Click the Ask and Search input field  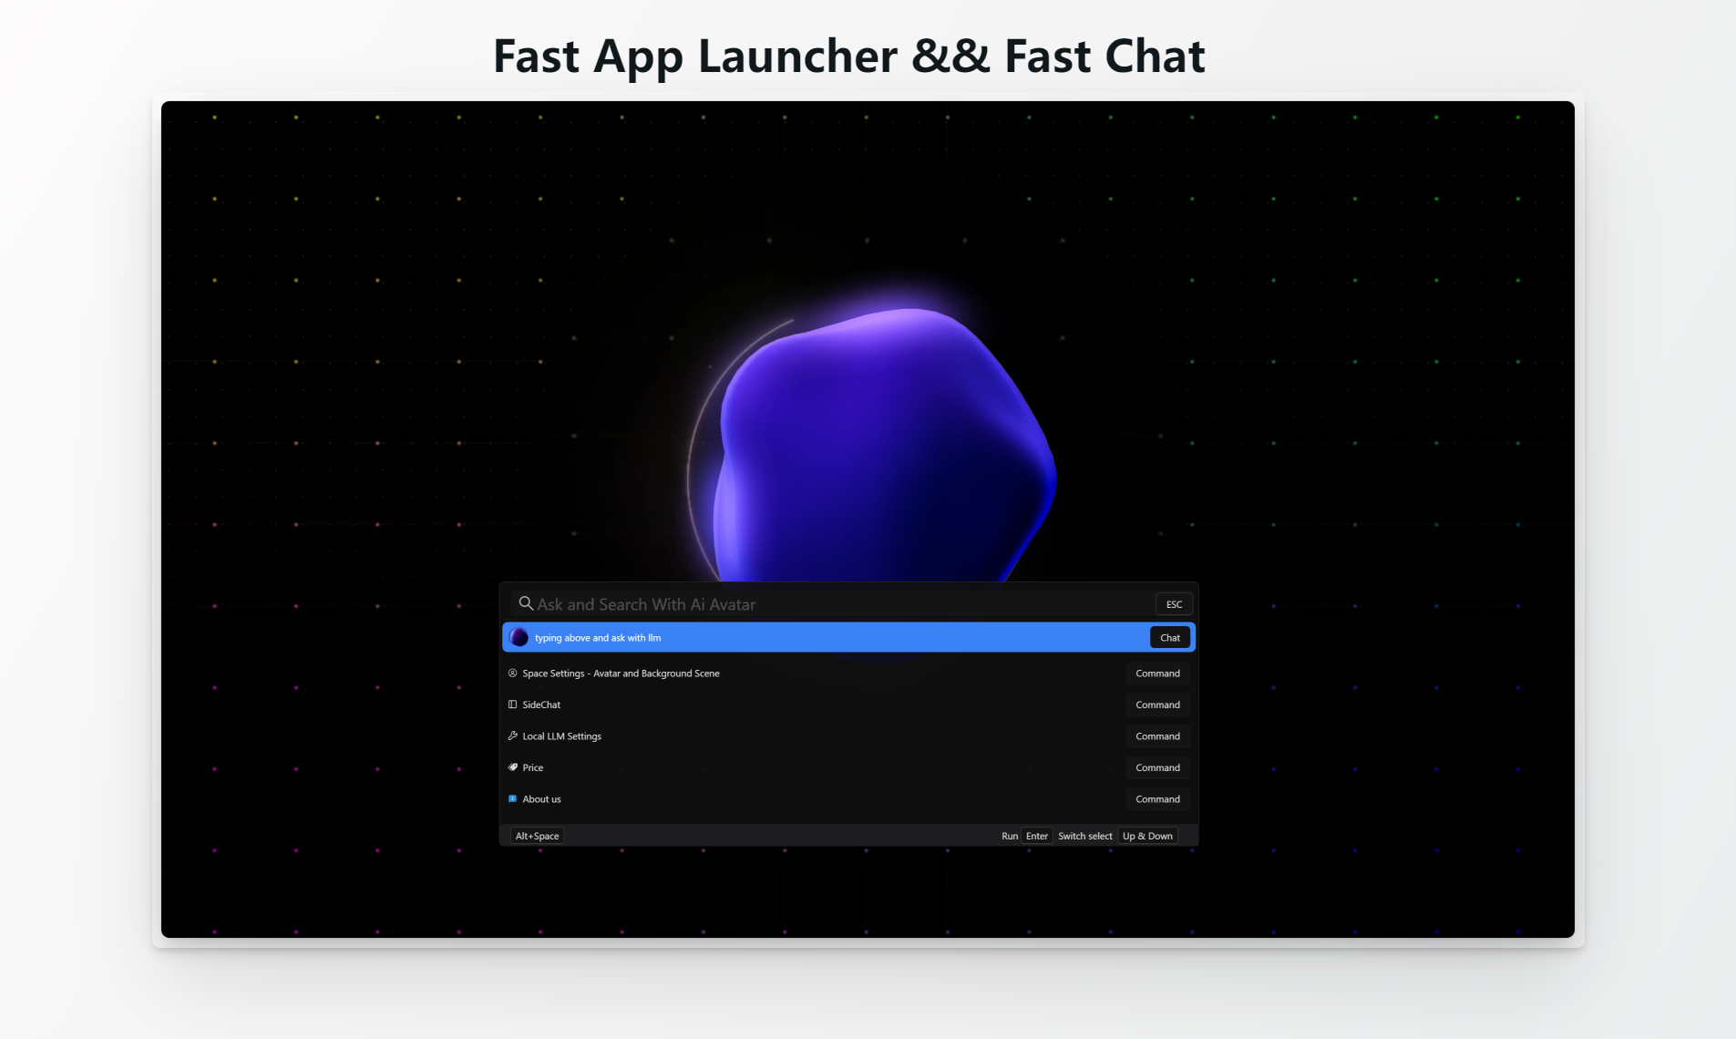pyautogui.click(x=820, y=603)
